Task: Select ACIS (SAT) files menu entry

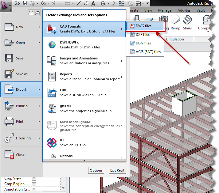Action: coord(145,52)
